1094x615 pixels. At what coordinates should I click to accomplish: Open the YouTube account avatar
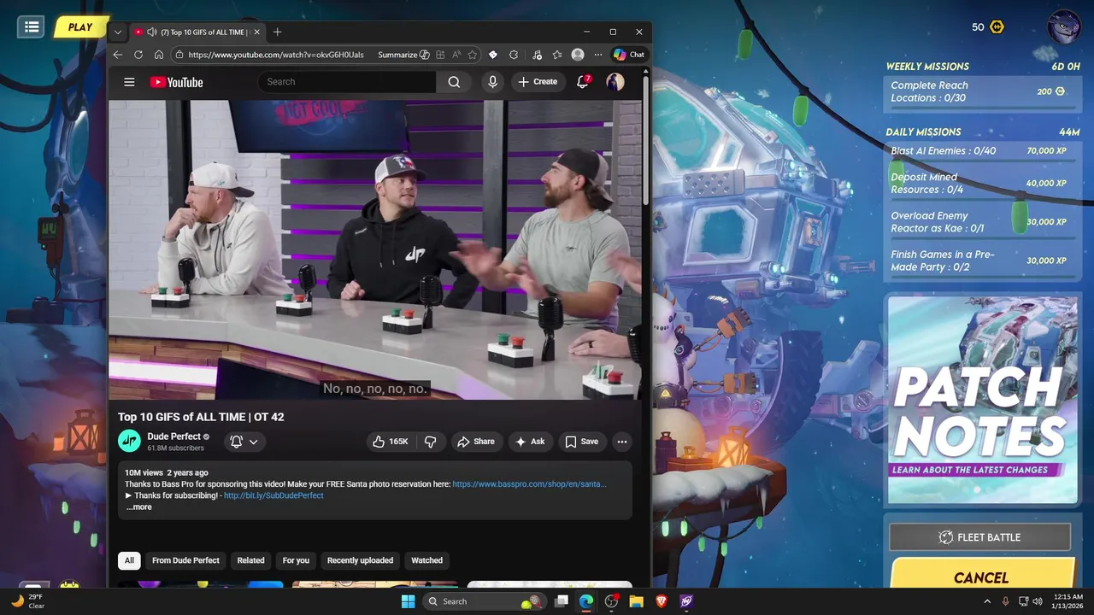tap(615, 82)
